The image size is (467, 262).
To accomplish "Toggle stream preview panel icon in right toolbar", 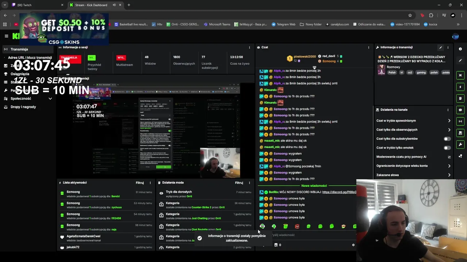I will pyautogui.click(x=460, y=75).
